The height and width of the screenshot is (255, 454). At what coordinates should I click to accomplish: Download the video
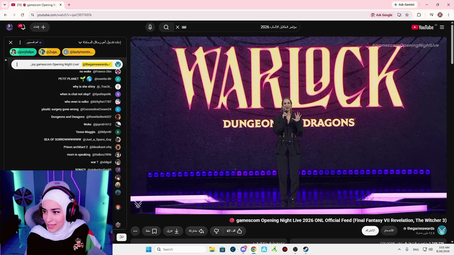pos(173,231)
